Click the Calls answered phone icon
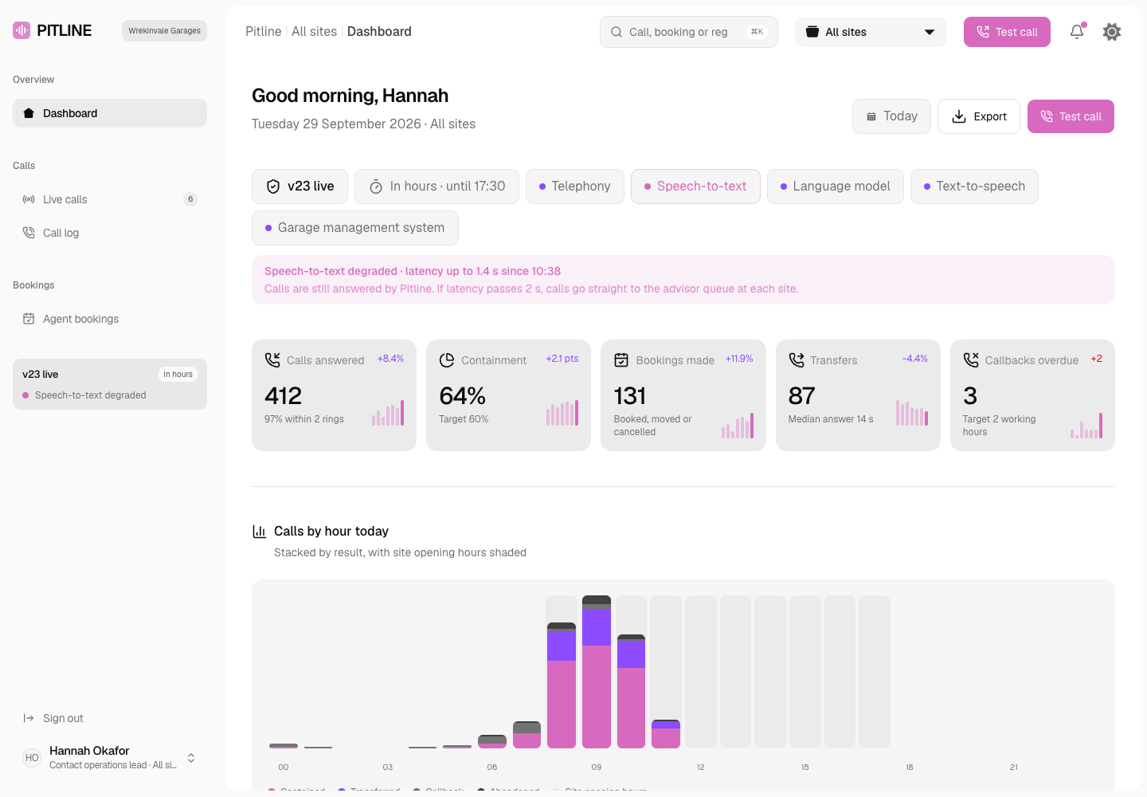 click(272, 360)
